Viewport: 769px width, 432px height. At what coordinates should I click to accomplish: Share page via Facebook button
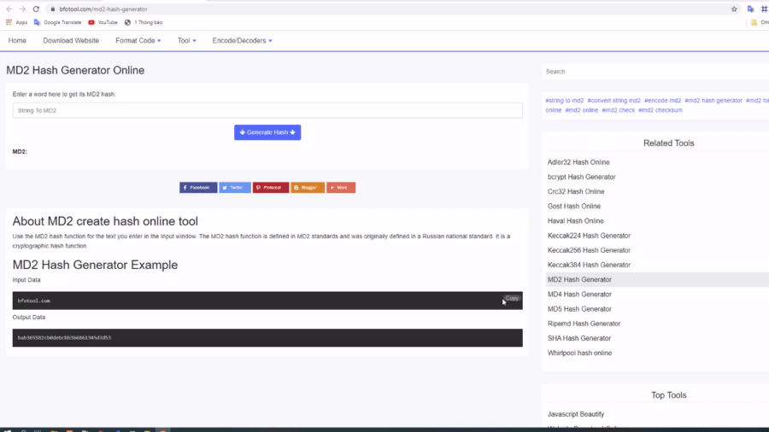[x=198, y=187]
